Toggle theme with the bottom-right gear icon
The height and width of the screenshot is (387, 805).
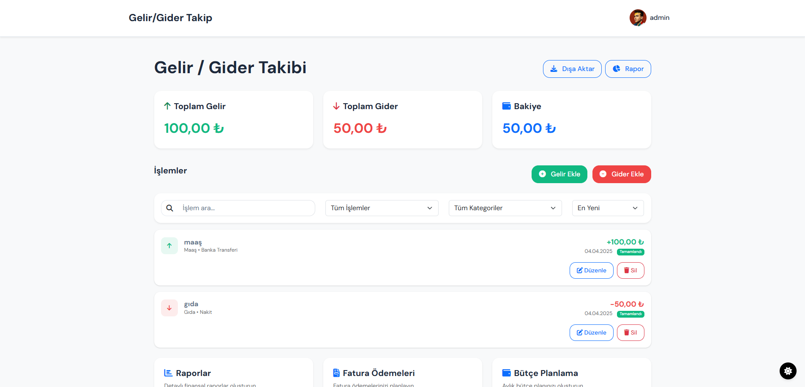(788, 371)
